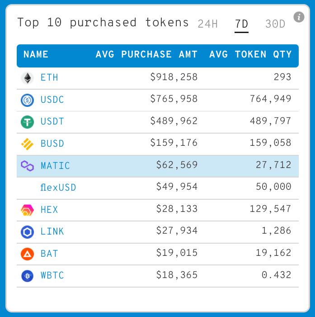315x317 pixels.
Task: Open the WBTC token link
Action: pyautogui.click(x=52, y=276)
